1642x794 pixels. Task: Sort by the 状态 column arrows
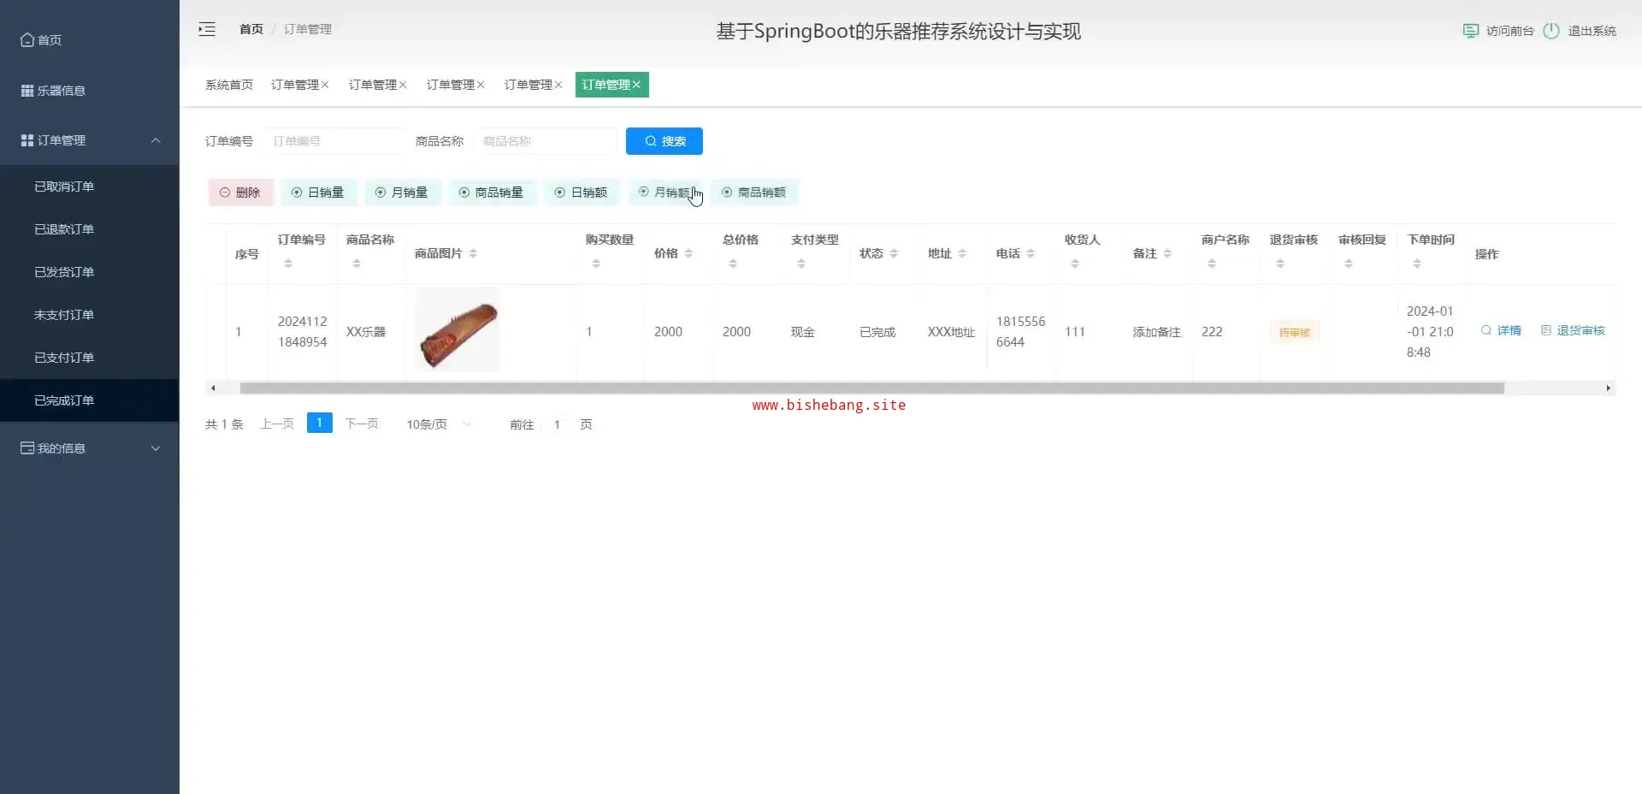[x=894, y=253]
